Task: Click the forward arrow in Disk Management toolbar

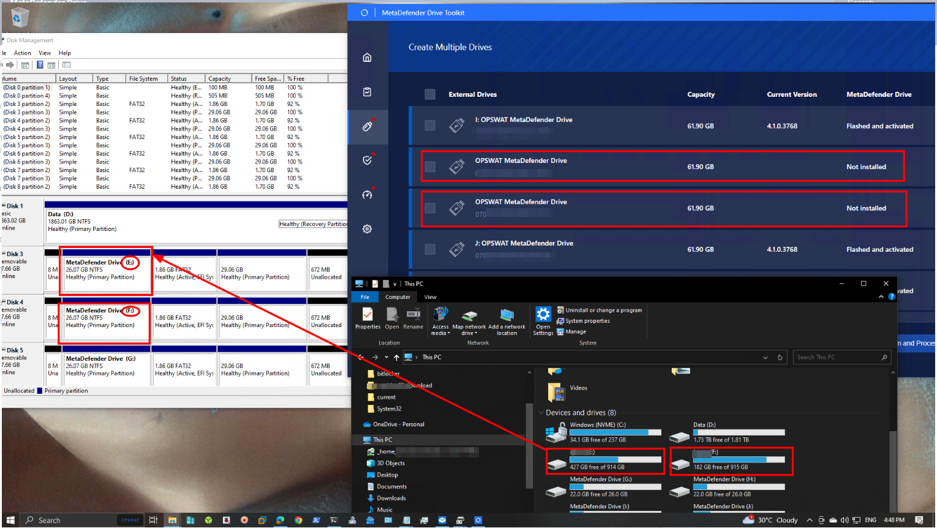Action: (10, 65)
